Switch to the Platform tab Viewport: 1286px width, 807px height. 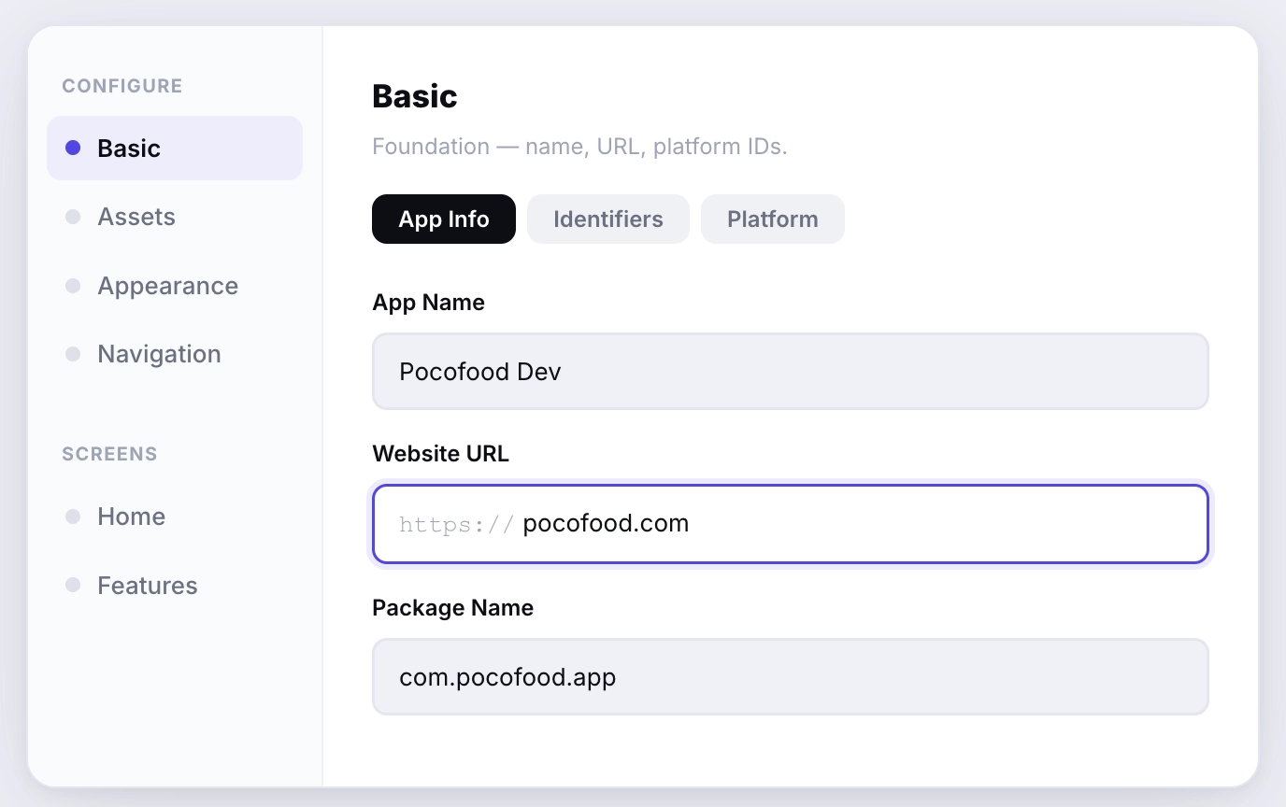(x=773, y=219)
